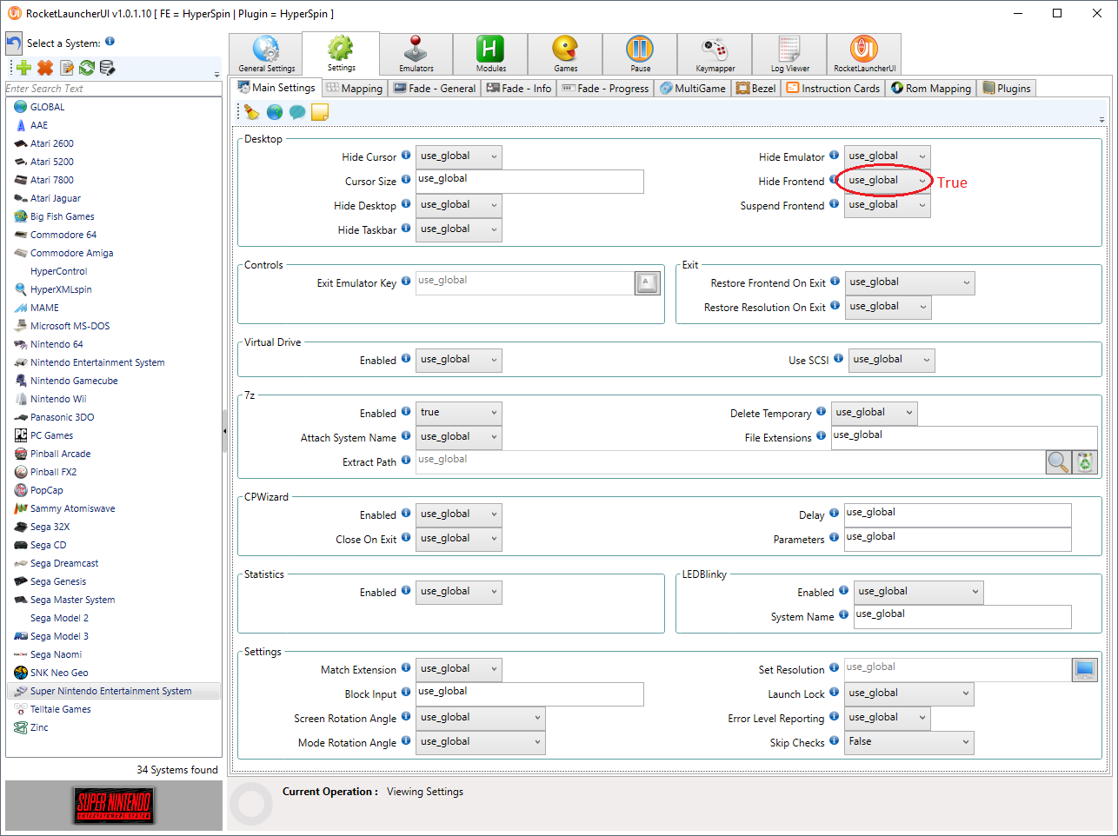Viewport: 1118px width, 836px height.
Task: Open the LEDBlinky Enabled dropdown
Action: [919, 592]
